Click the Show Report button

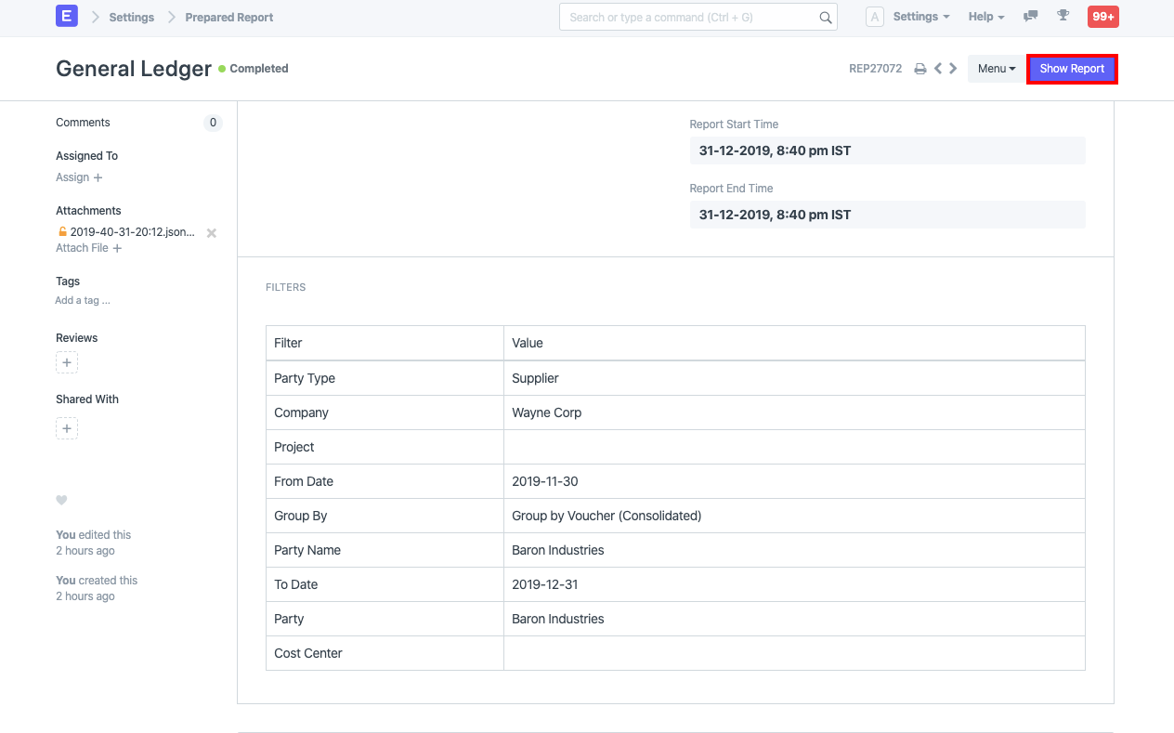(x=1072, y=68)
